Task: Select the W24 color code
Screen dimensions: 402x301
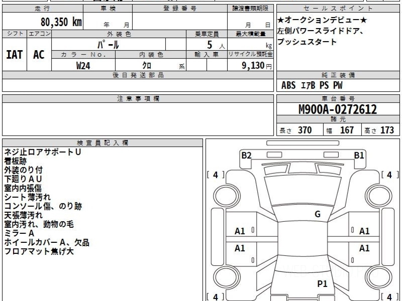Action: tap(83, 66)
